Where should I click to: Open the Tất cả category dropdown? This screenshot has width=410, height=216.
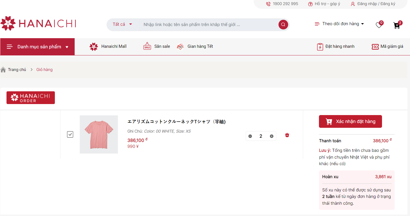pyautogui.click(x=122, y=24)
